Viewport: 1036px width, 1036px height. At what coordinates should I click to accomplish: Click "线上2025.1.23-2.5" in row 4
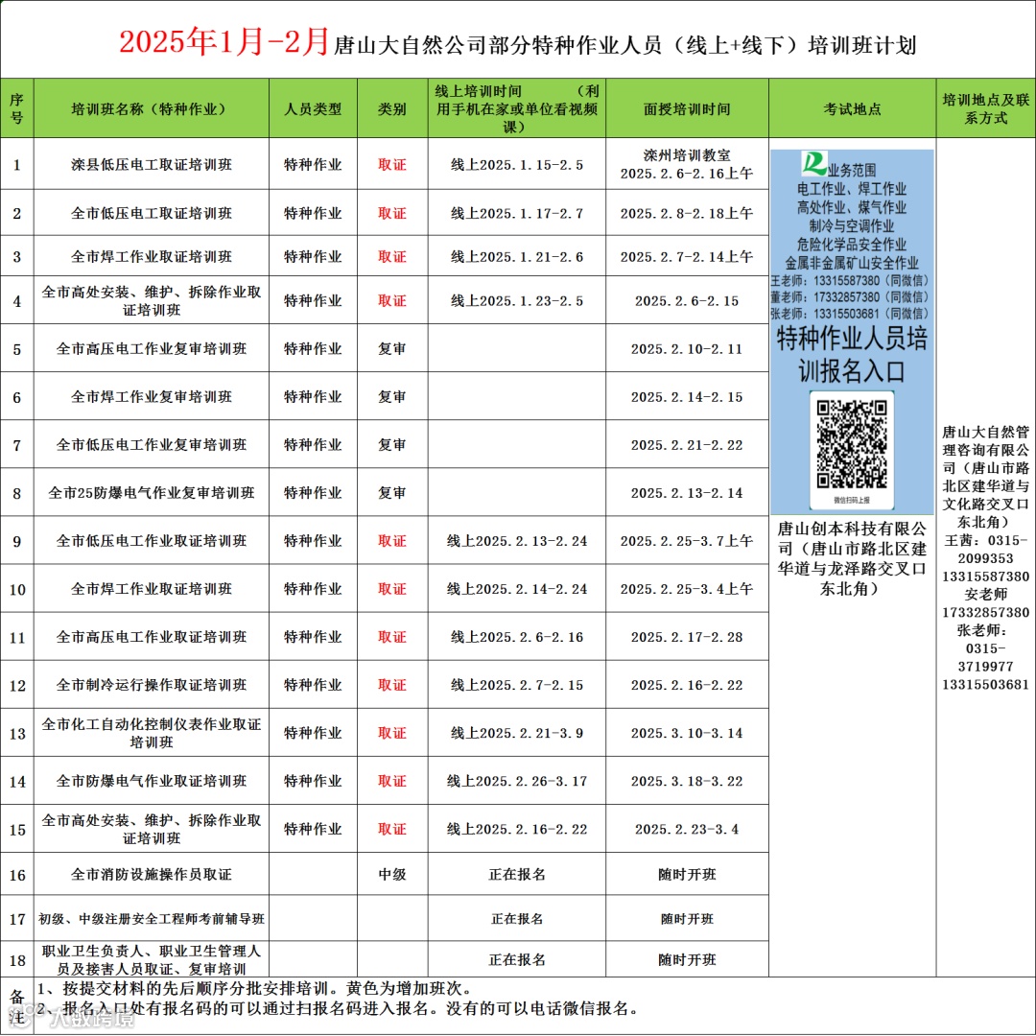[517, 300]
